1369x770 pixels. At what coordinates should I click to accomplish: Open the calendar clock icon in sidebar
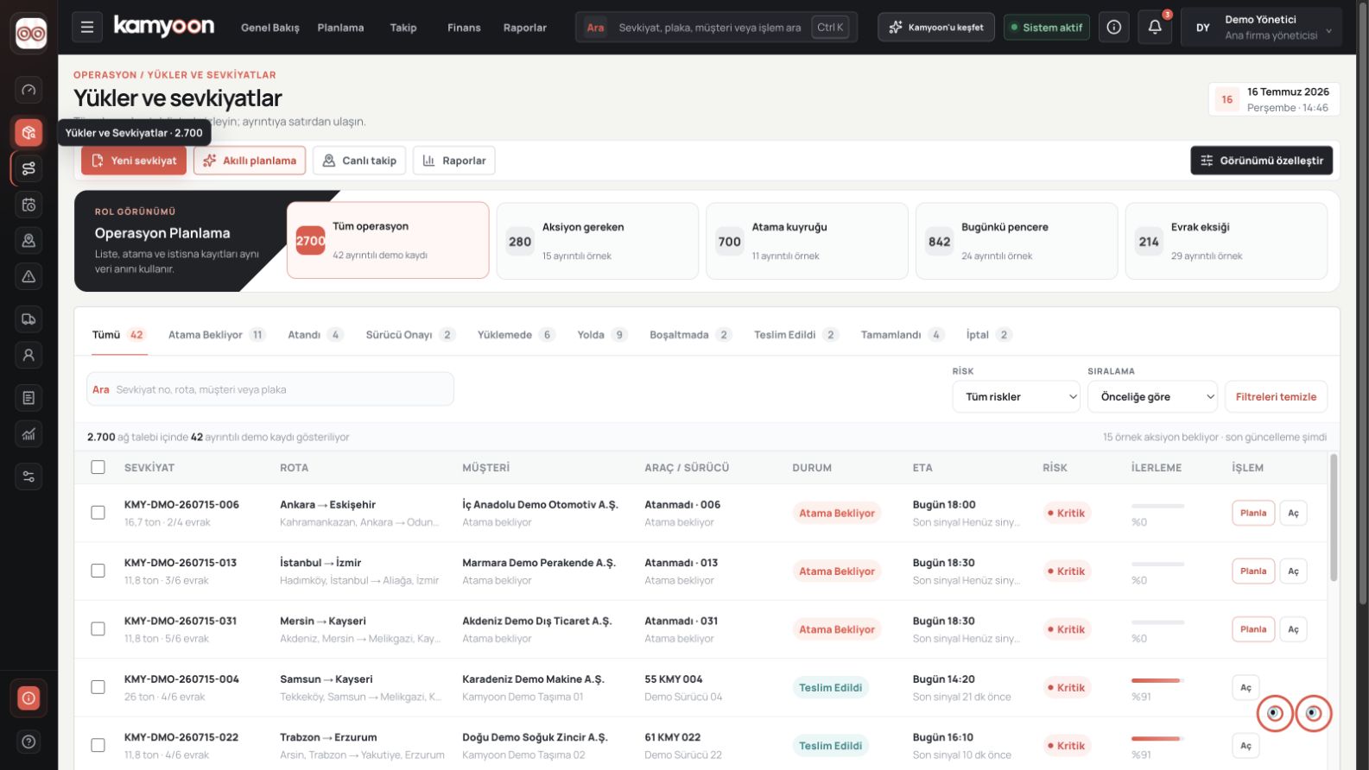29,205
